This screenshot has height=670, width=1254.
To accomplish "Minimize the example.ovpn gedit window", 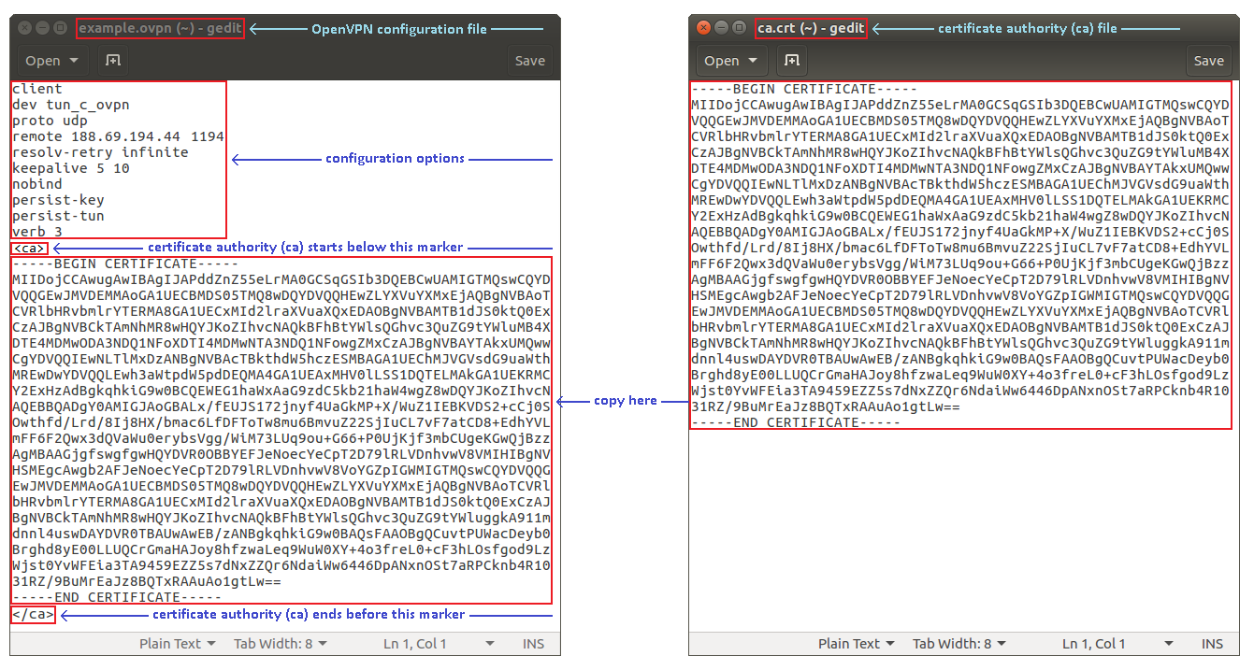I will point(43,29).
